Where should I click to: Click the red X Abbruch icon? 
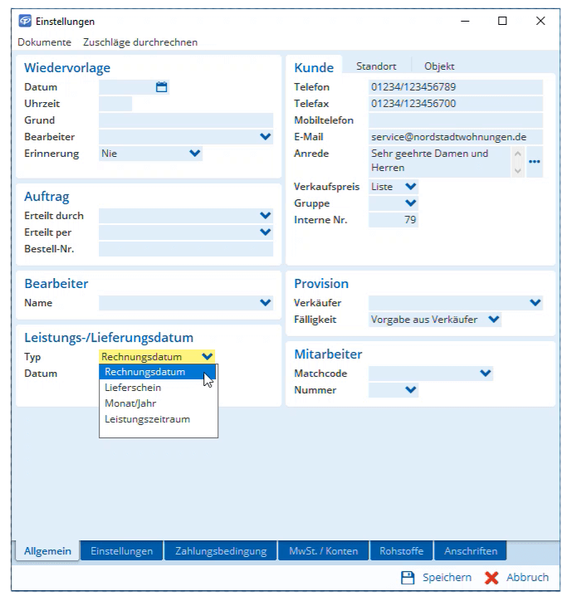pos(491,578)
